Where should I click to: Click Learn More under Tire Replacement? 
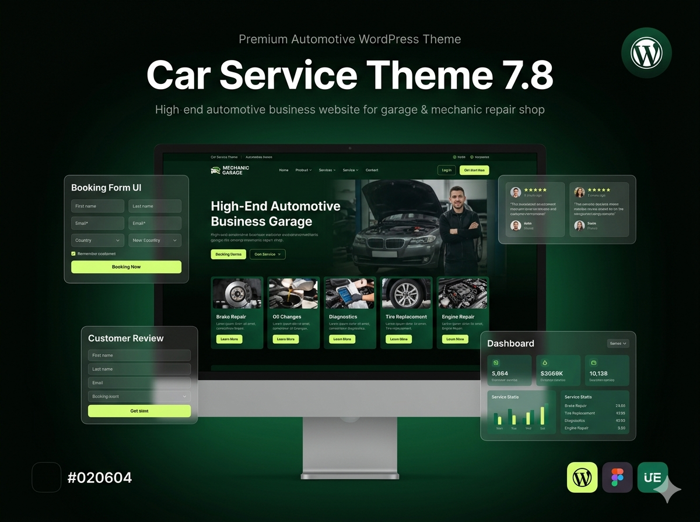click(399, 339)
